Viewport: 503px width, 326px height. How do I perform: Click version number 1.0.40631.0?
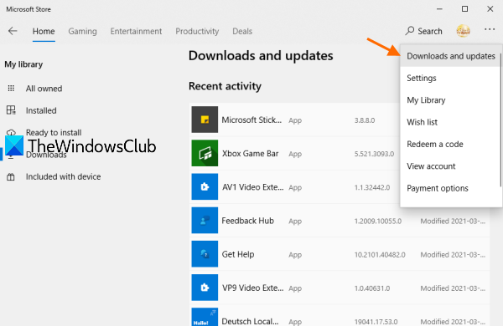(x=372, y=288)
